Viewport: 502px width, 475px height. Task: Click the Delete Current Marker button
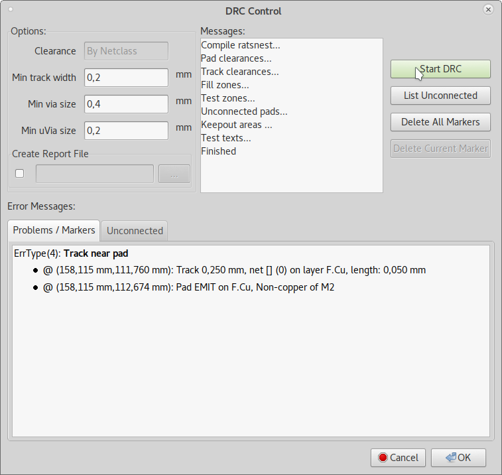click(440, 149)
